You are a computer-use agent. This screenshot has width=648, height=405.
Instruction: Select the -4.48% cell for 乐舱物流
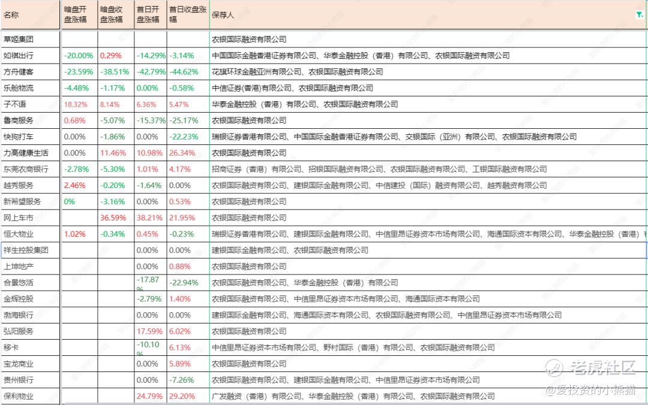79,88
